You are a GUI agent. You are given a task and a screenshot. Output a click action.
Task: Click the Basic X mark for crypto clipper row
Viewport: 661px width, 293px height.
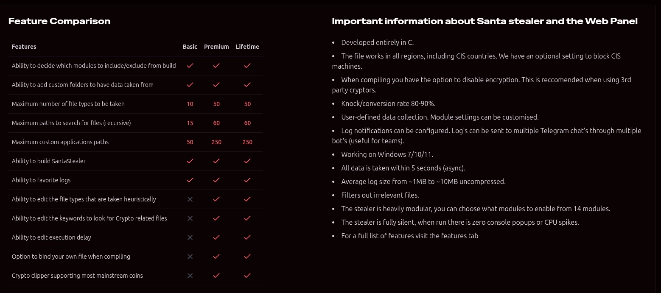tap(190, 276)
